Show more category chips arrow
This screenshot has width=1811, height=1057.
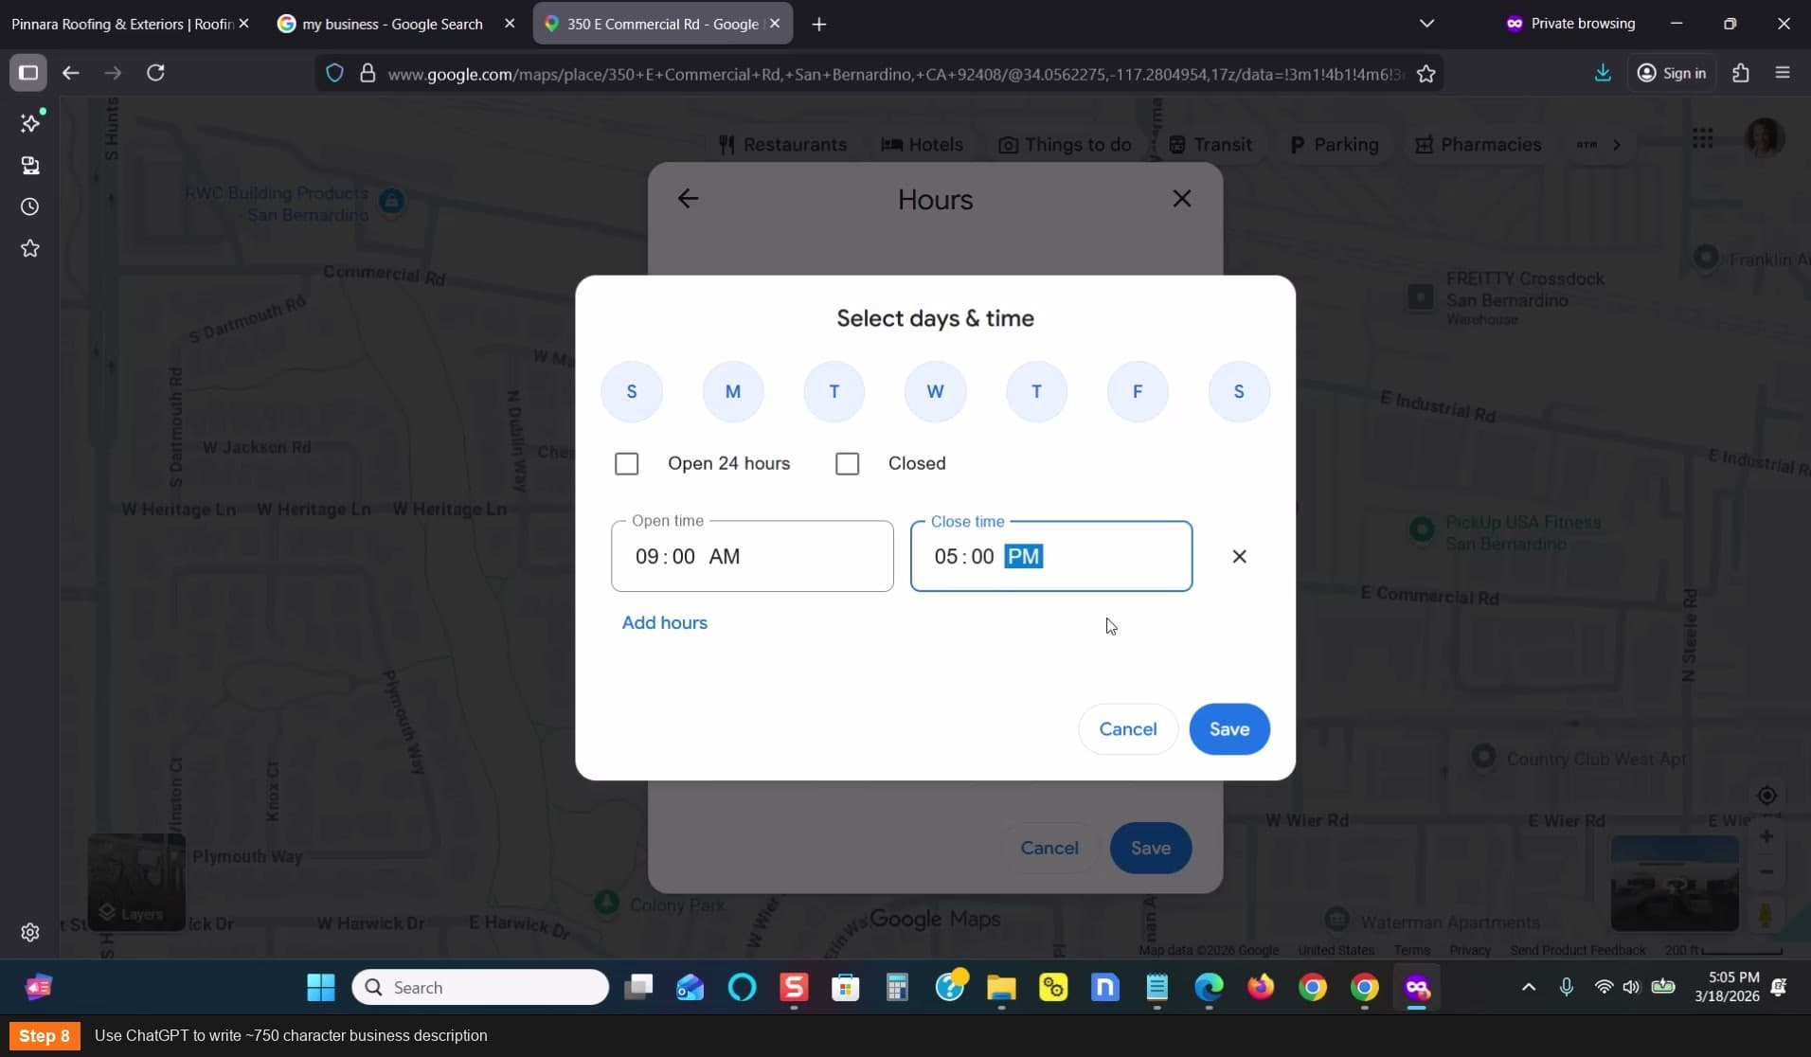(x=1617, y=145)
